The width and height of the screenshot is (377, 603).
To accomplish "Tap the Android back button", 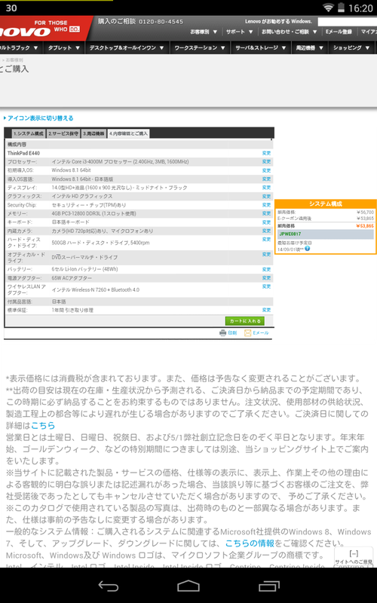I will 108,586.
